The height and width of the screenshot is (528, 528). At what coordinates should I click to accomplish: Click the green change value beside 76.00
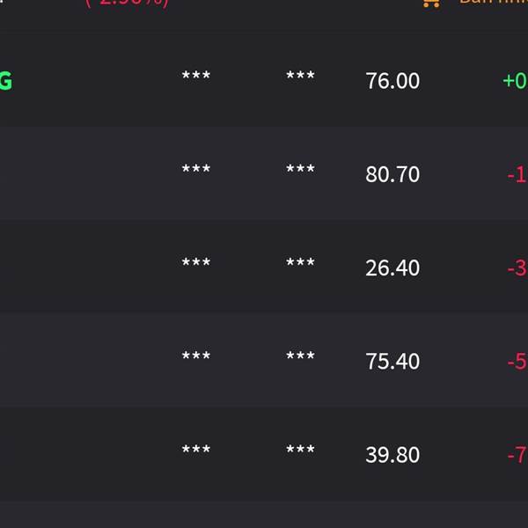(x=515, y=81)
